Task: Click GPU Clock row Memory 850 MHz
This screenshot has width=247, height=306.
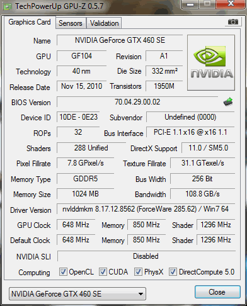Action: coord(146,225)
